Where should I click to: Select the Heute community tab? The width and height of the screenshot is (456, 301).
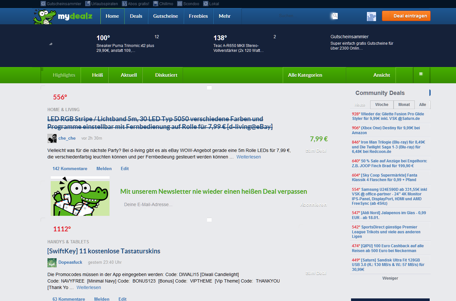pyautogui.click(x=360, y=105)
